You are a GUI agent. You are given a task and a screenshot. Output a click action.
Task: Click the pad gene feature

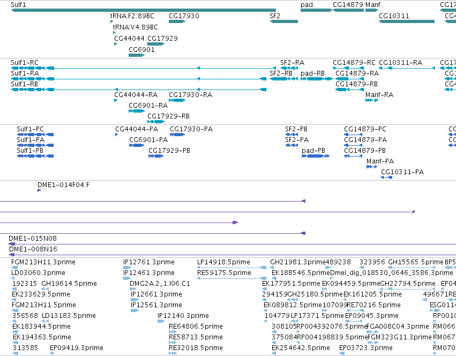316,10
